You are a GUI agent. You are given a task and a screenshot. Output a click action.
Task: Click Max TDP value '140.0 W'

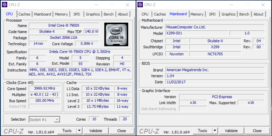pyautogui.click(x=91, y=32)
